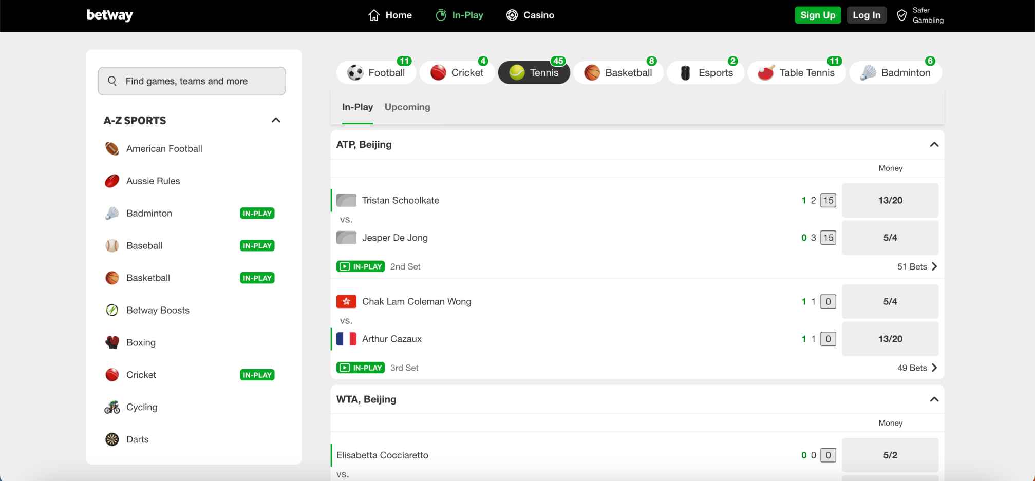Switch to the Upcoming tab

[407, 107]
